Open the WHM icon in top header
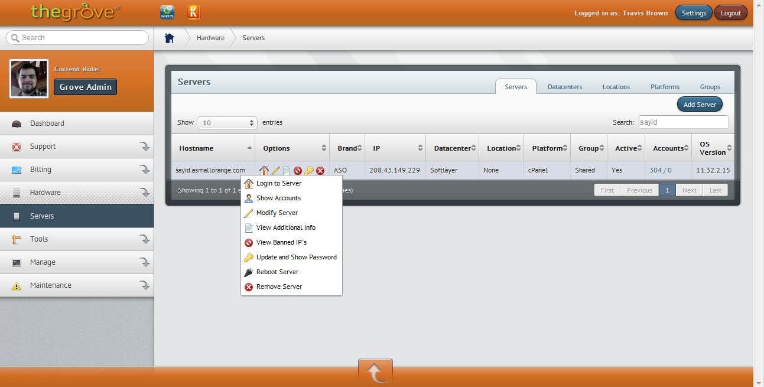 [167, 12]
